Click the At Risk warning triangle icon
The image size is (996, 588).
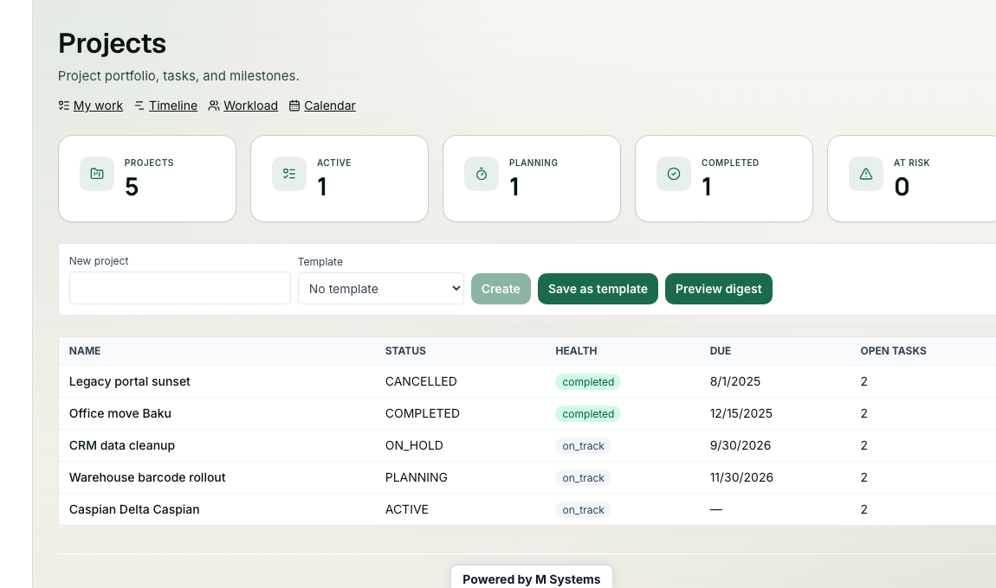coord(866,174)
